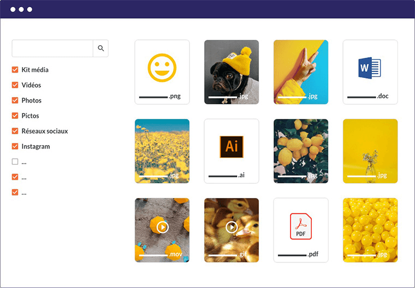
Task: Open the pug with yellow beanie photo
Action: click(232, 72)
